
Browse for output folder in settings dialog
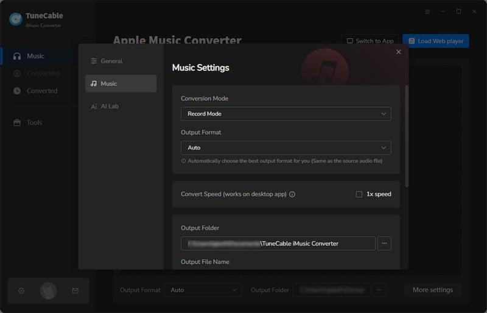point(384,244)
